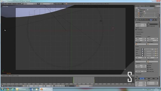161x91 pixels.
Task: Set paragraph alignment to Flush
Action: coord(156,78)
